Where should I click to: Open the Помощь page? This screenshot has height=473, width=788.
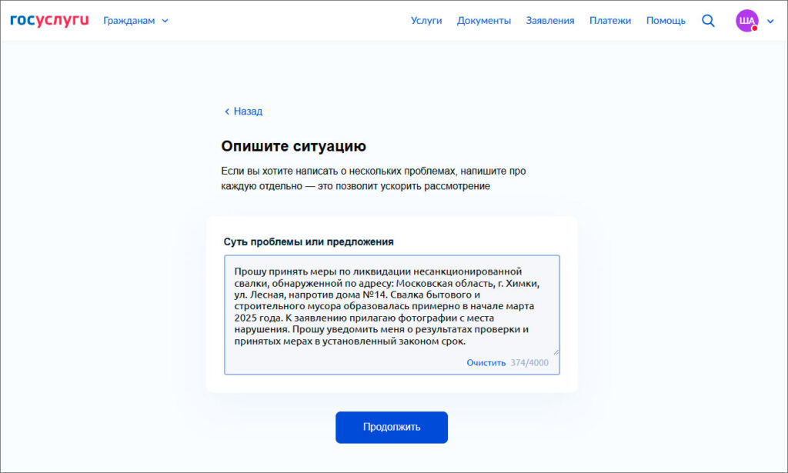[666, 21]
